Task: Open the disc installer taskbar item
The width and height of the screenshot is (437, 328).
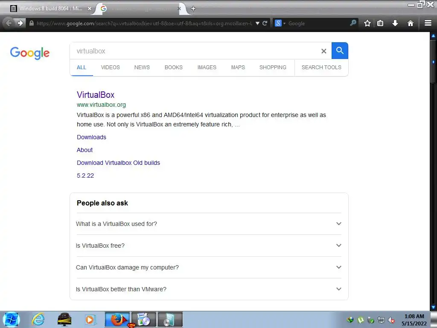Action: (x=144, y=319)
